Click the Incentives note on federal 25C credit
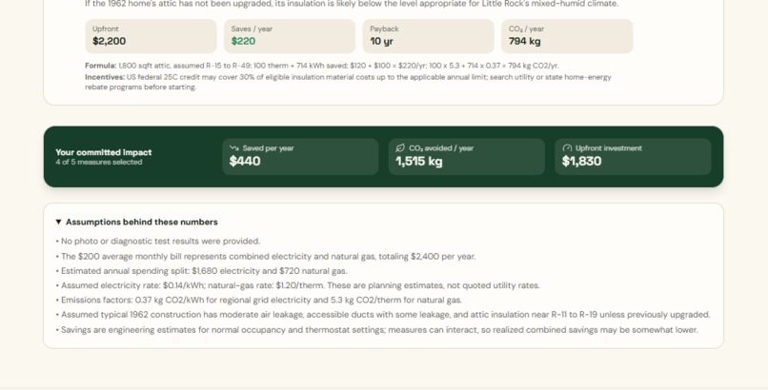Screen dimensions: 768x390 [348, 82]
